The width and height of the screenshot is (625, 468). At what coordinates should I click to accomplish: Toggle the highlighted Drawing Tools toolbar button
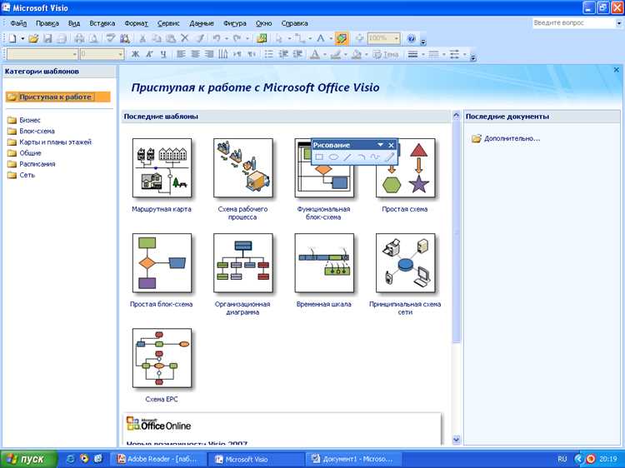(342, 38)
